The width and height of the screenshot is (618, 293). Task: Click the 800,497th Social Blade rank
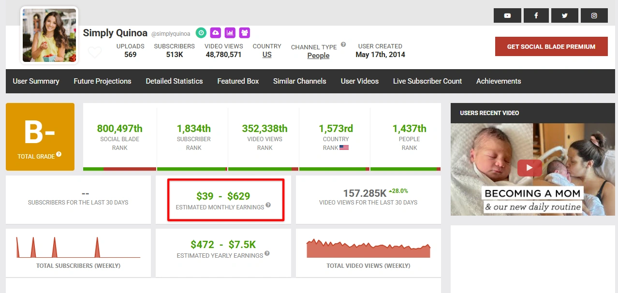click(120, 129)
